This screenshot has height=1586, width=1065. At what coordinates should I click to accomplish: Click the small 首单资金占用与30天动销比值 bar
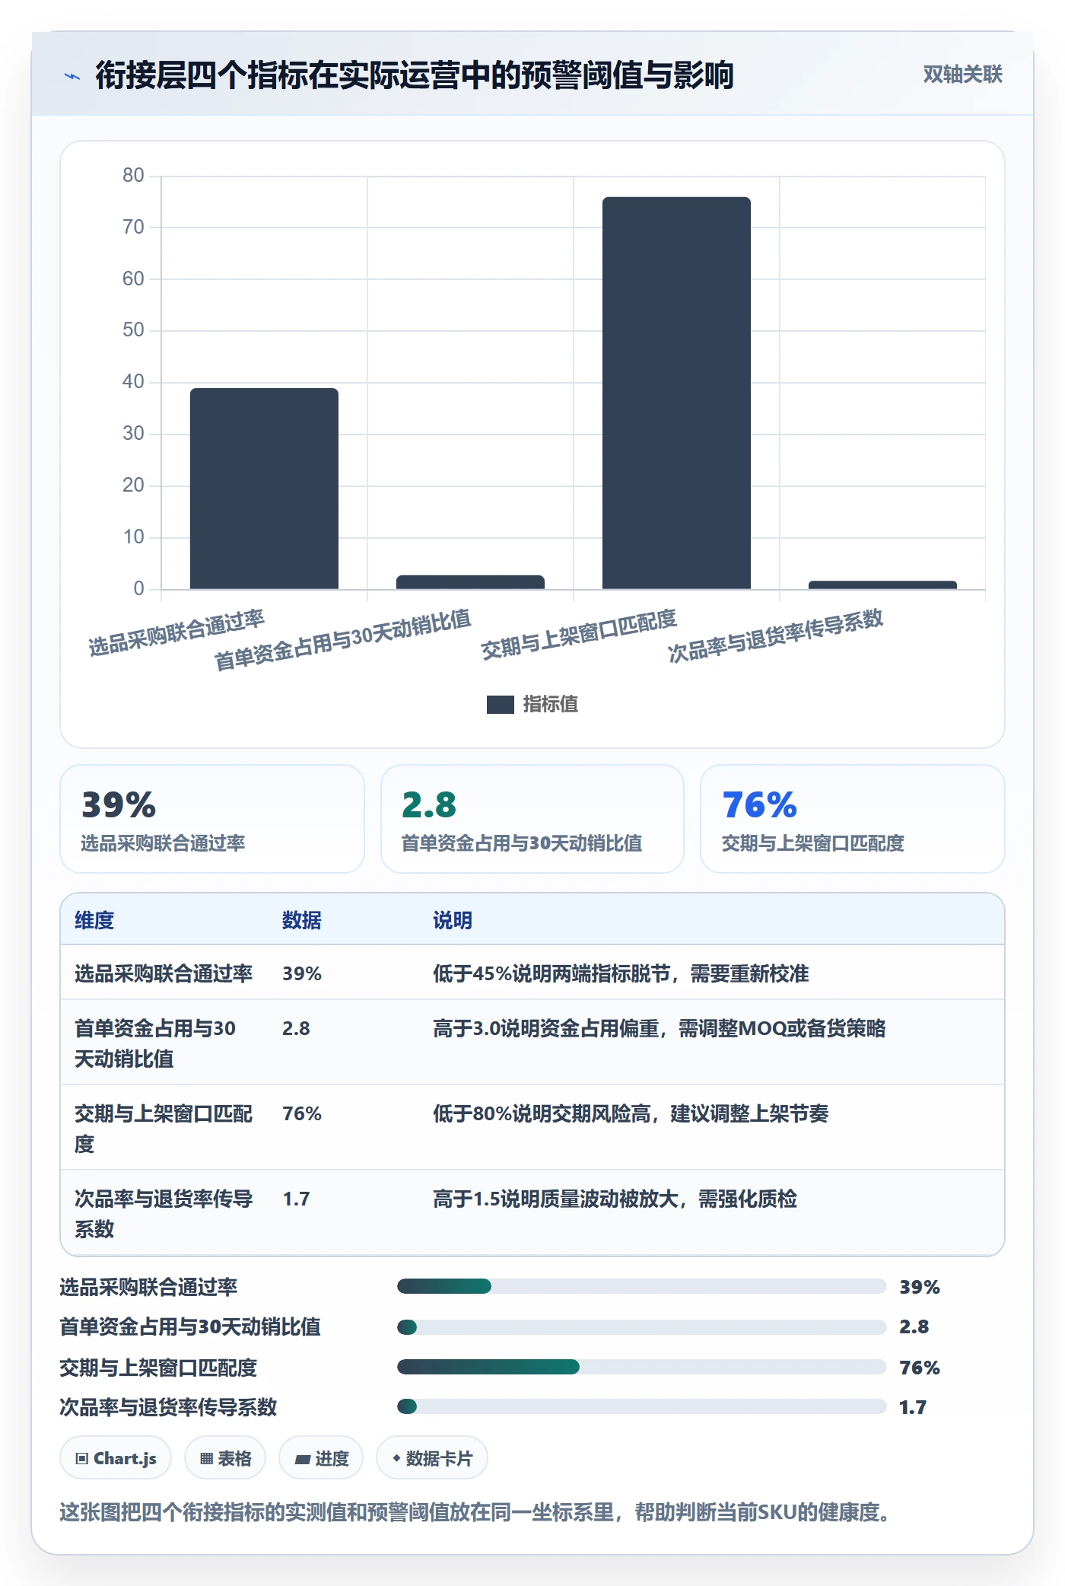pos(470,582)
